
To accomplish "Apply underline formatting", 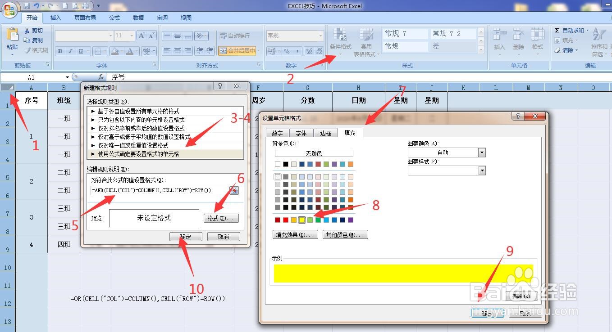I will 81,51.
